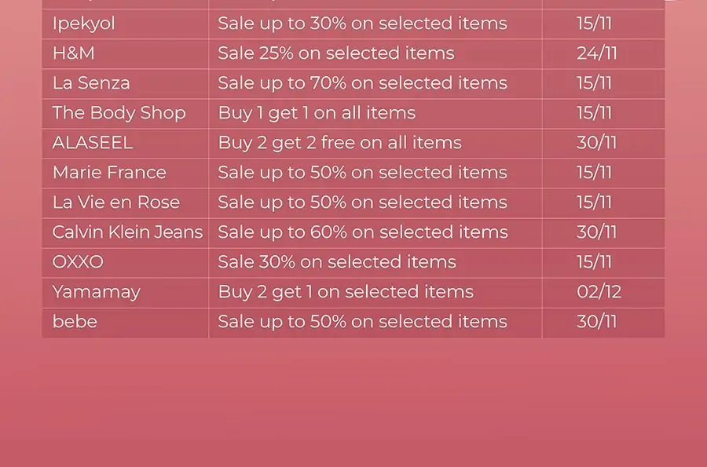707x467 pixels.
Task: Select the 'Sale up to 60%' offer text
Action: coord(362,232)
